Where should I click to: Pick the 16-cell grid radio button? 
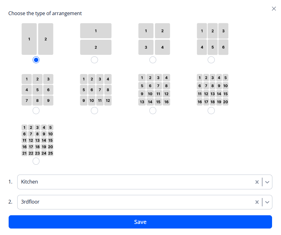tap(153, 110)
